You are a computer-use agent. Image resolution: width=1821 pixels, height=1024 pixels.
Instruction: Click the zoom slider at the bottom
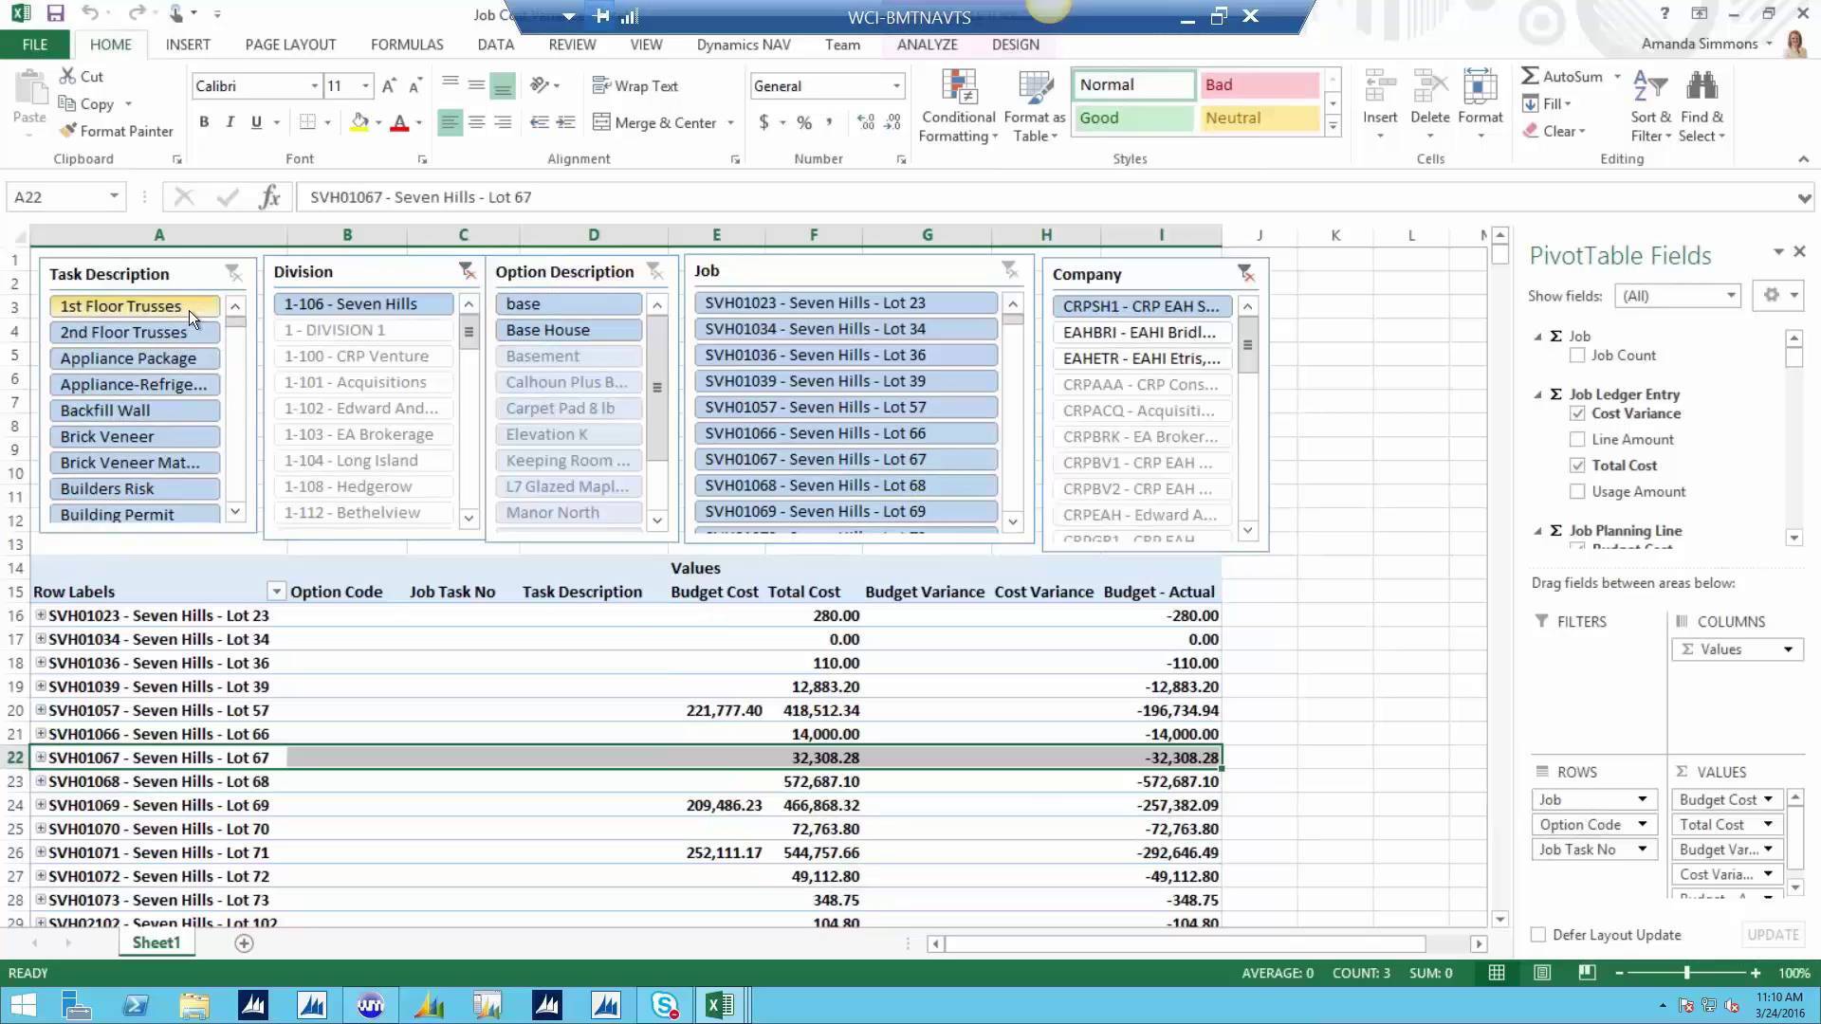coord(1688,972)
